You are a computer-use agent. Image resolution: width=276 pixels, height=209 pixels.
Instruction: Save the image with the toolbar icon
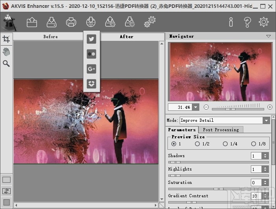coord(52,22)
